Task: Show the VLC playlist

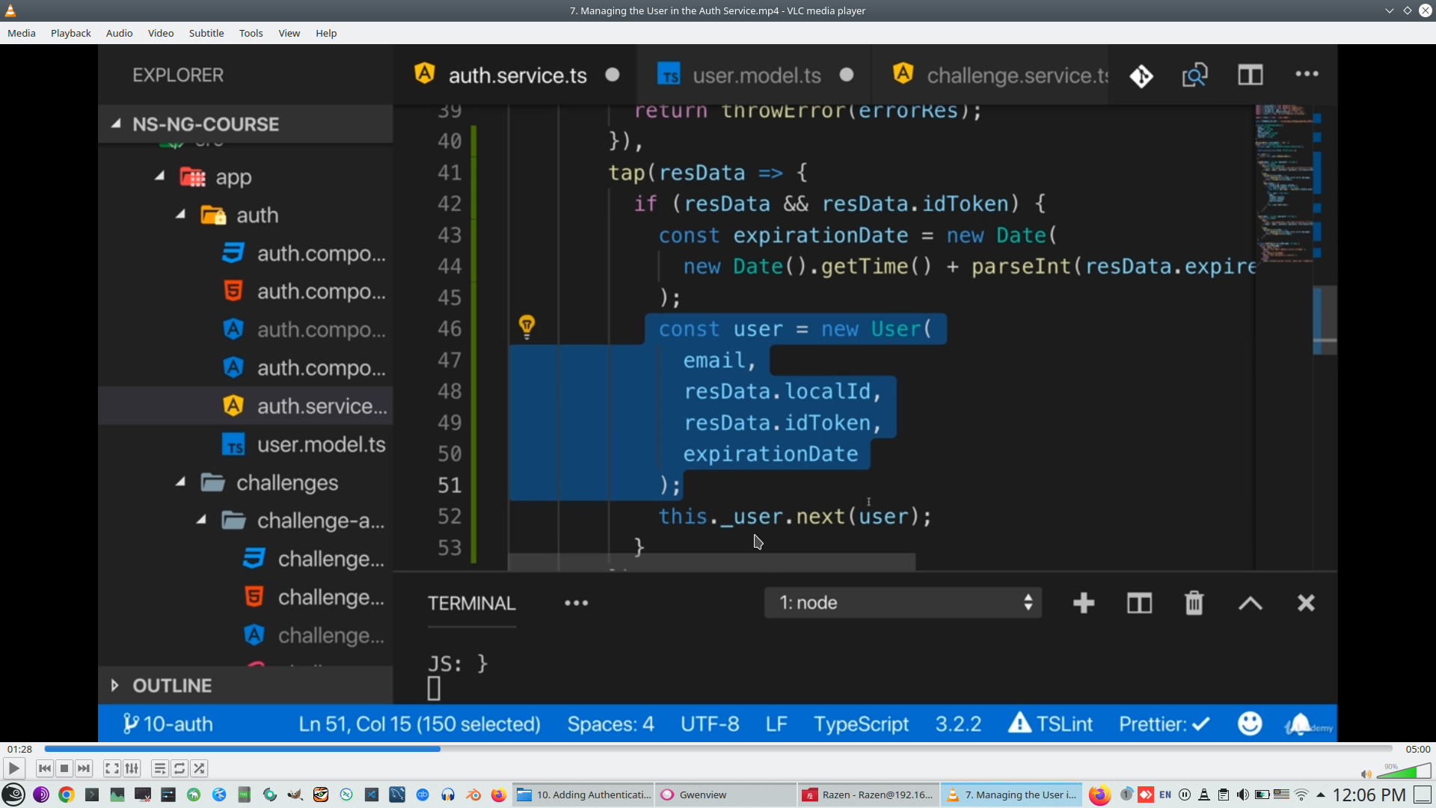Action: point(159,768)
